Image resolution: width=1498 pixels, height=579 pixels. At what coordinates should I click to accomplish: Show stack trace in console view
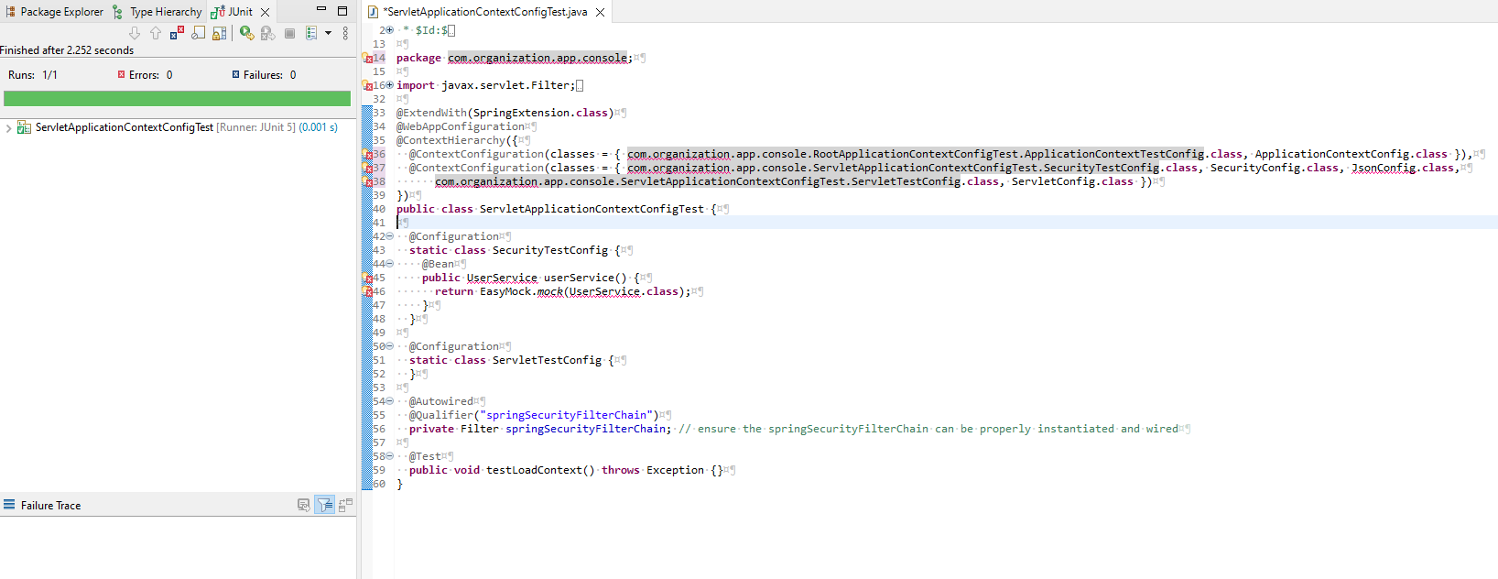click(303, 505)
